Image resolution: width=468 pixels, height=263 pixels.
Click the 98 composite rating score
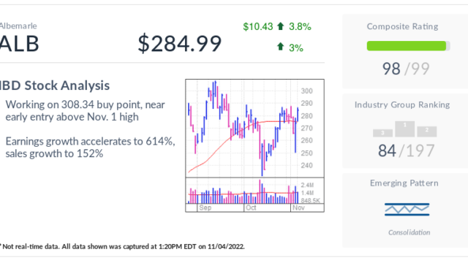[x=391, y=69]
